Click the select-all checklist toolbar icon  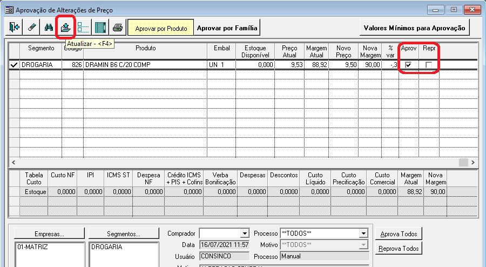click(83, 28)
